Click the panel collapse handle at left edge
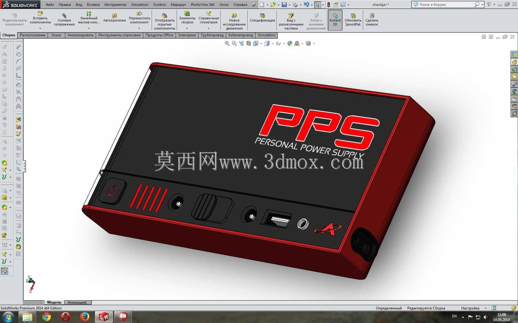The width and height of the screenshot is (518, 323). click(24, 166)
